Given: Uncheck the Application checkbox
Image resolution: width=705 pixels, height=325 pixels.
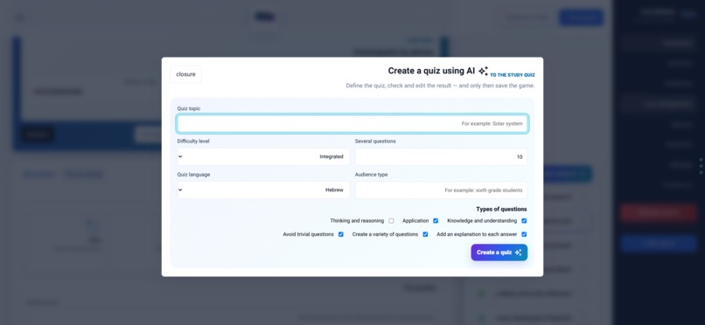Looking at the screenshot, I should [436, 221].
